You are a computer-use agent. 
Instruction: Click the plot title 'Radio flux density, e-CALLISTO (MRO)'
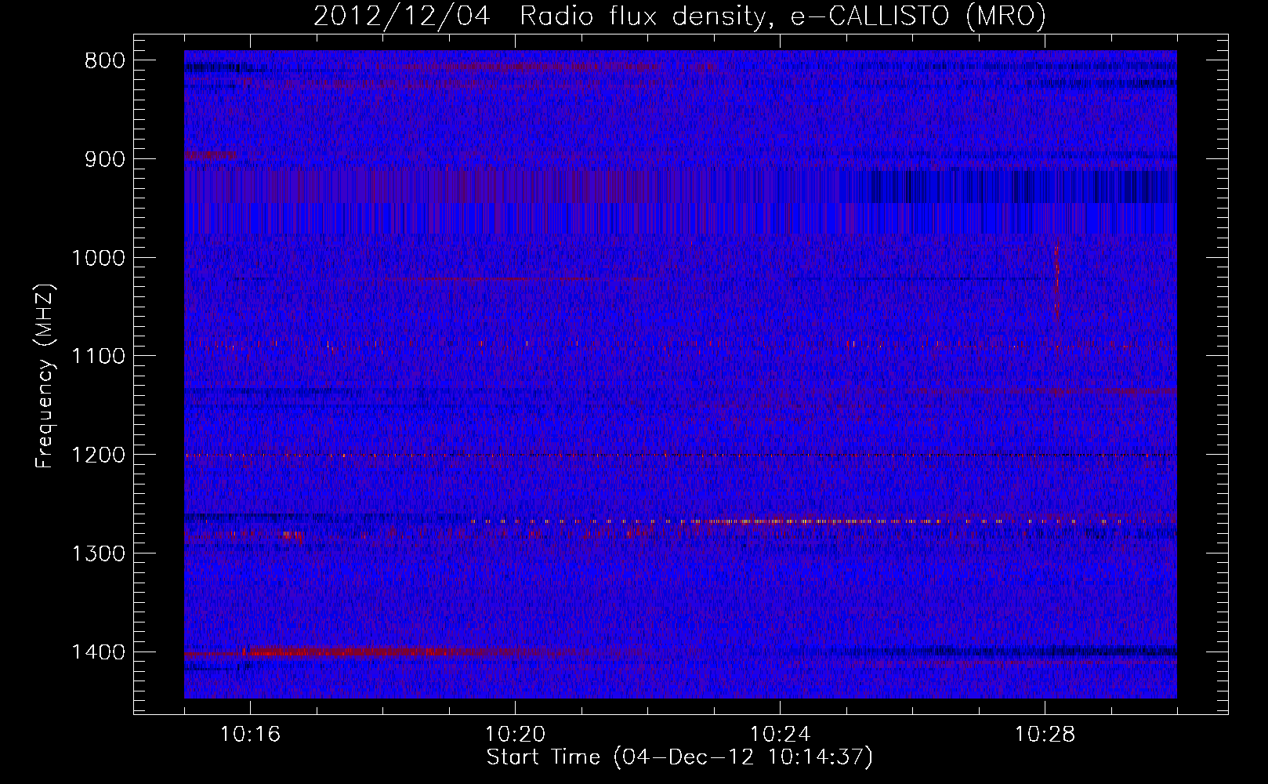(782, 16)
